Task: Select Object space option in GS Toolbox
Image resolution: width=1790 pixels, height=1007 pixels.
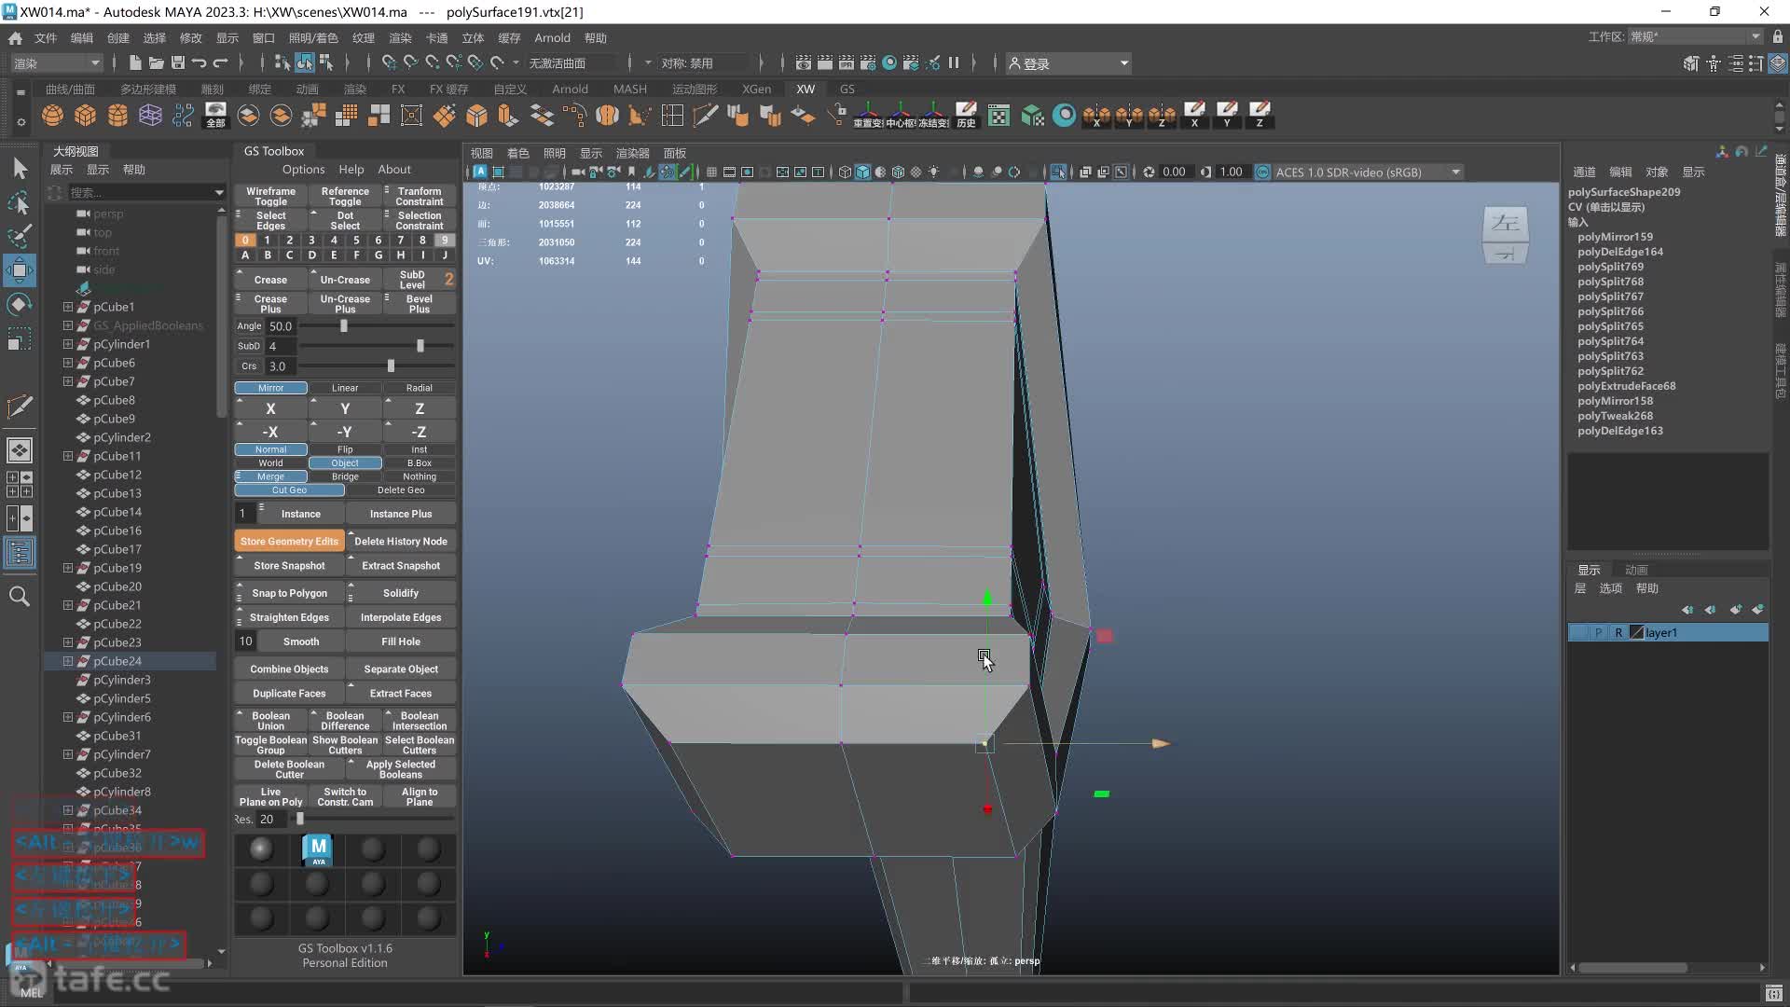Action: pyautogui.click(x=345, y=463)
